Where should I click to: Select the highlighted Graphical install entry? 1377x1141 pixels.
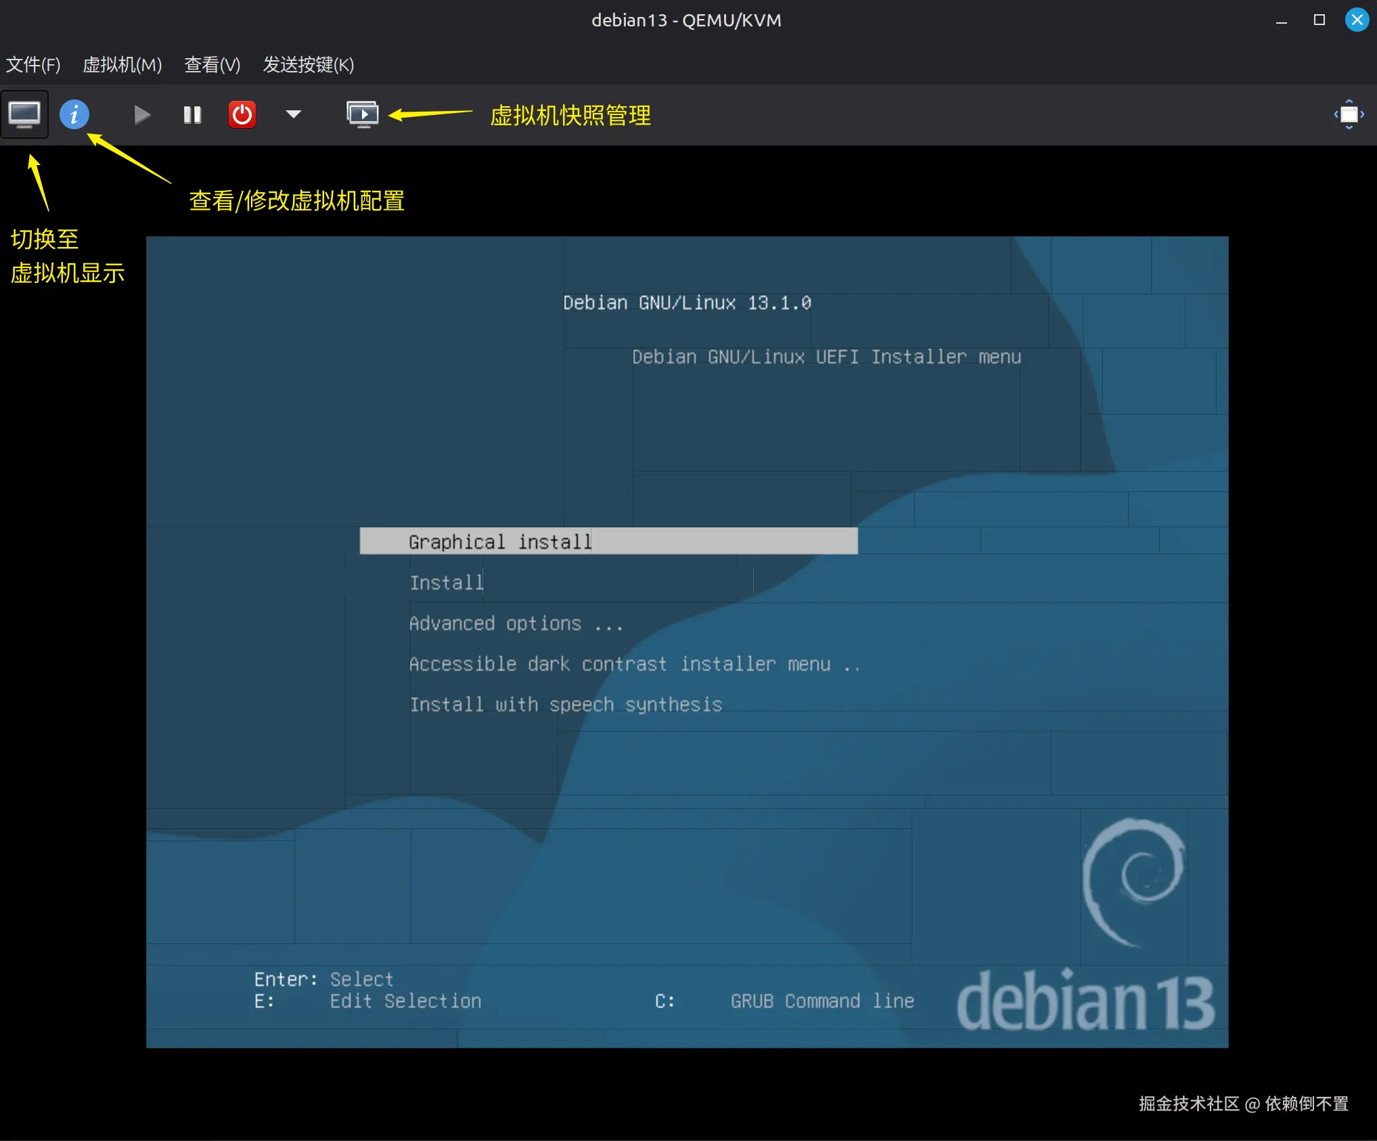coord(499,541)
